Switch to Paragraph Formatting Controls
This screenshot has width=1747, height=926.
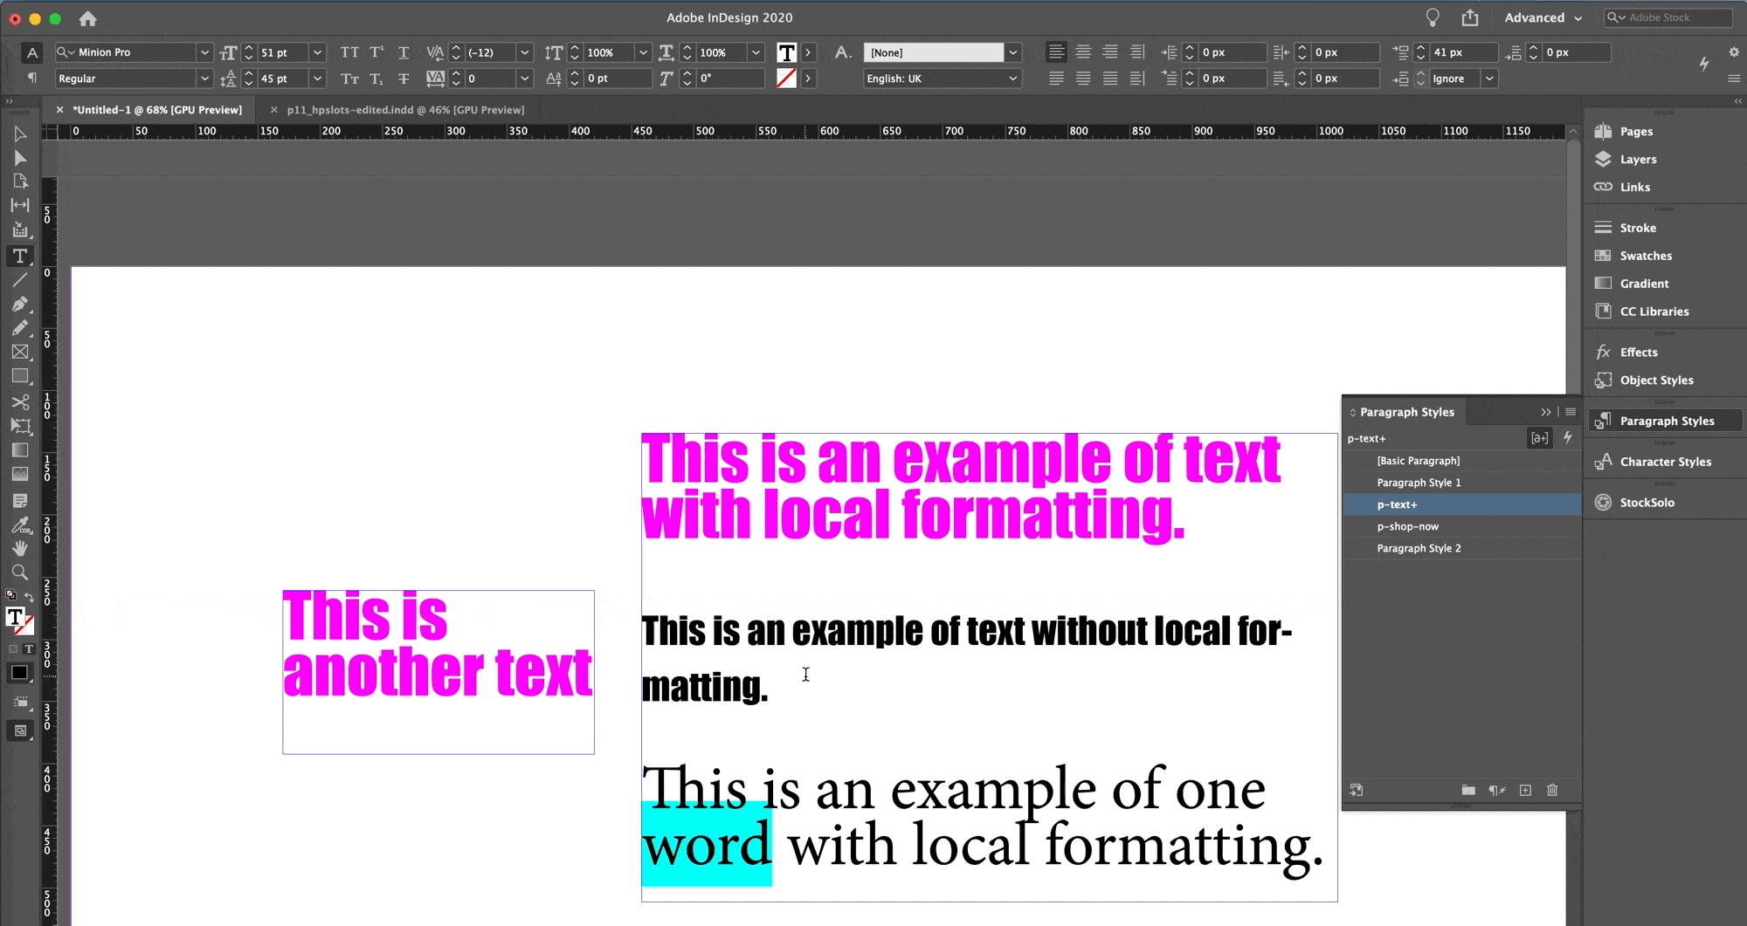click(x=32, y=79)
